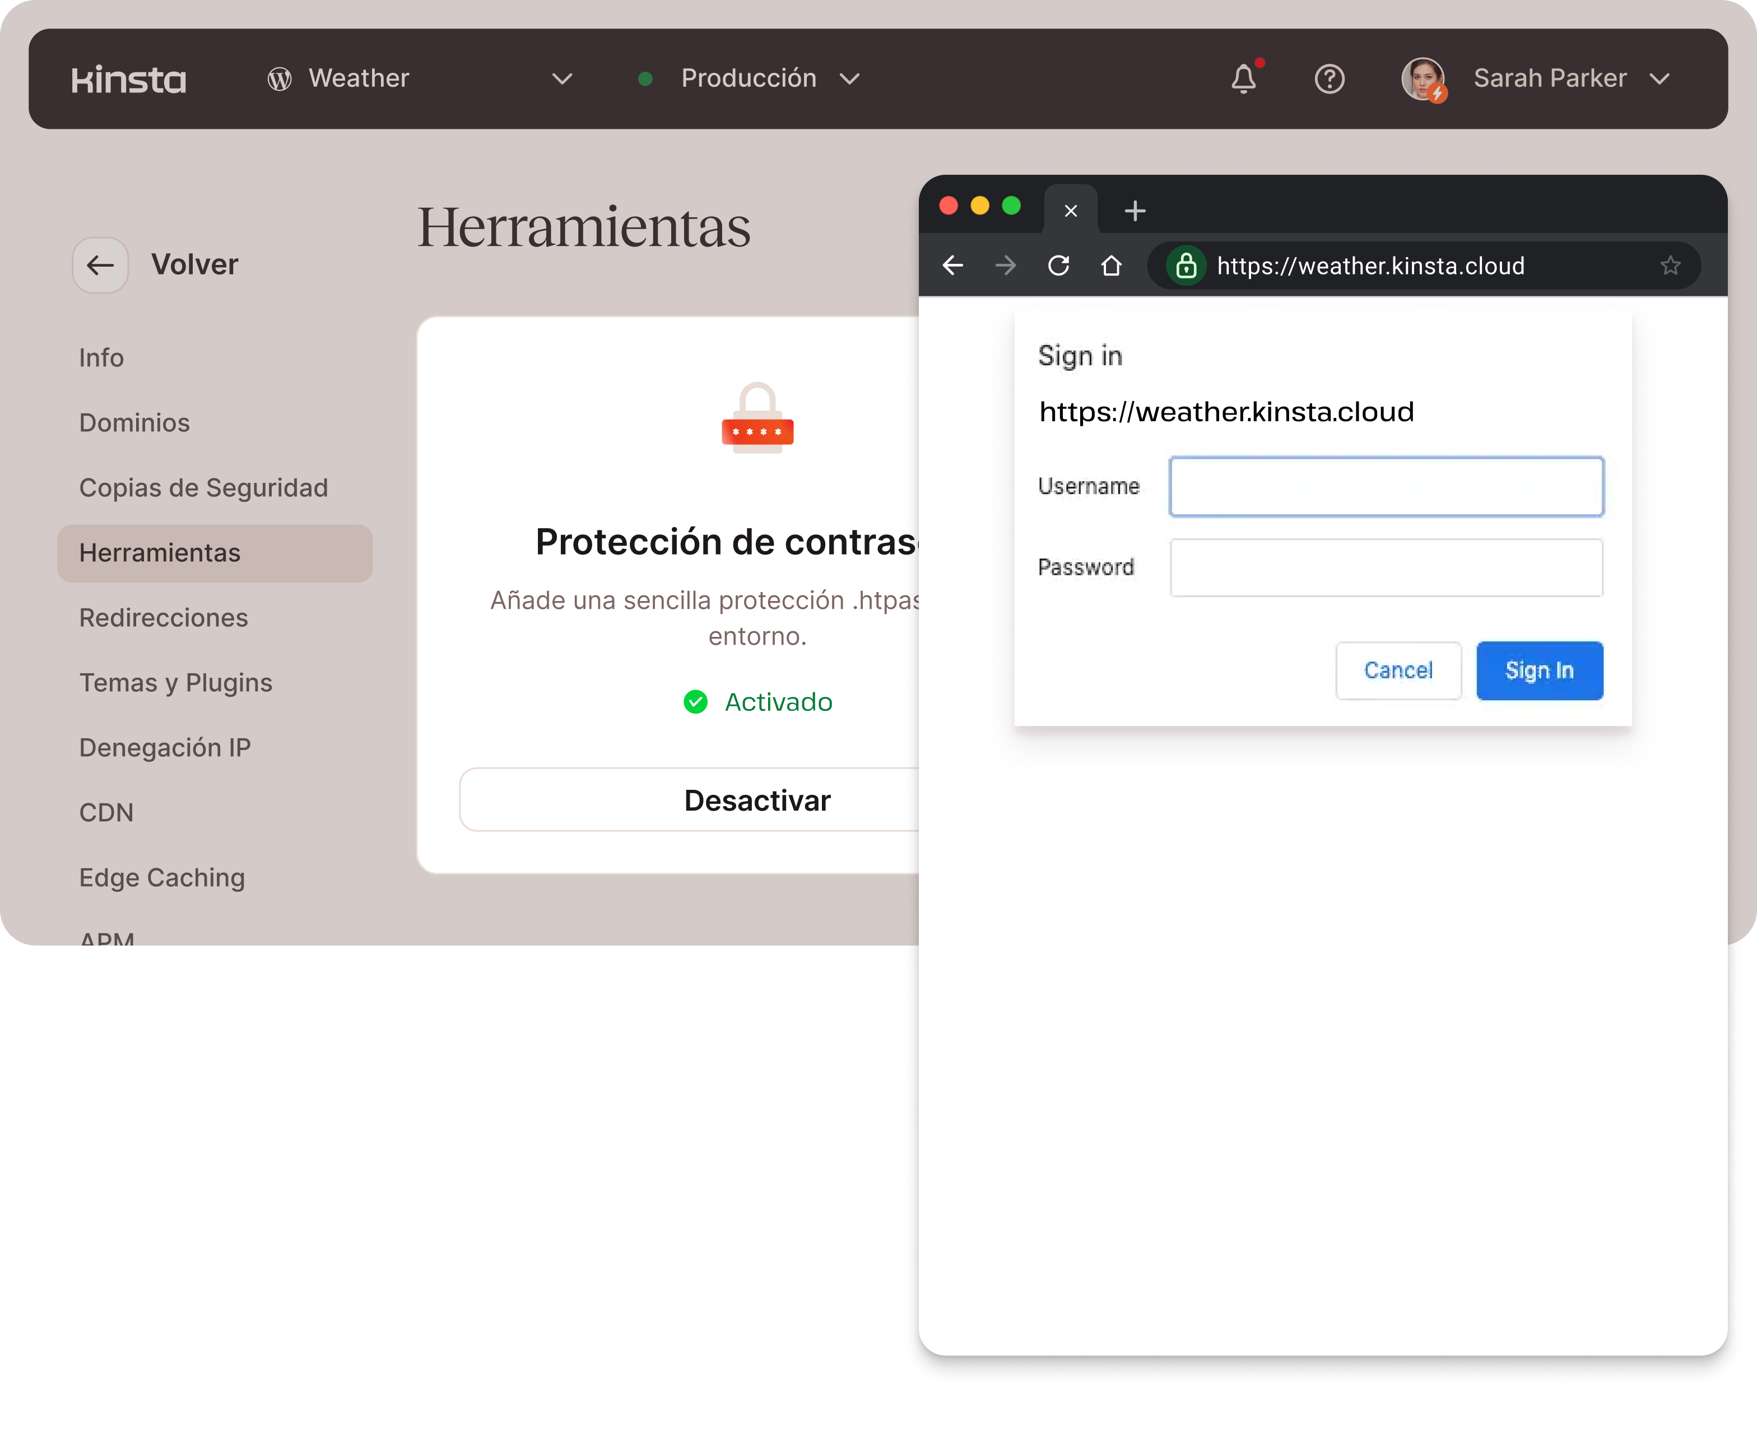Open a new browser tab
Image resolution: width=1757 pixels, height=1434 pixels.
(1135, 212)
